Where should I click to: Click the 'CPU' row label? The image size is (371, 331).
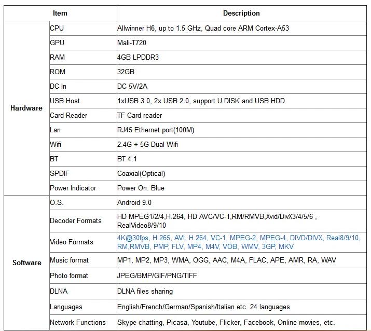coord(57,28)
